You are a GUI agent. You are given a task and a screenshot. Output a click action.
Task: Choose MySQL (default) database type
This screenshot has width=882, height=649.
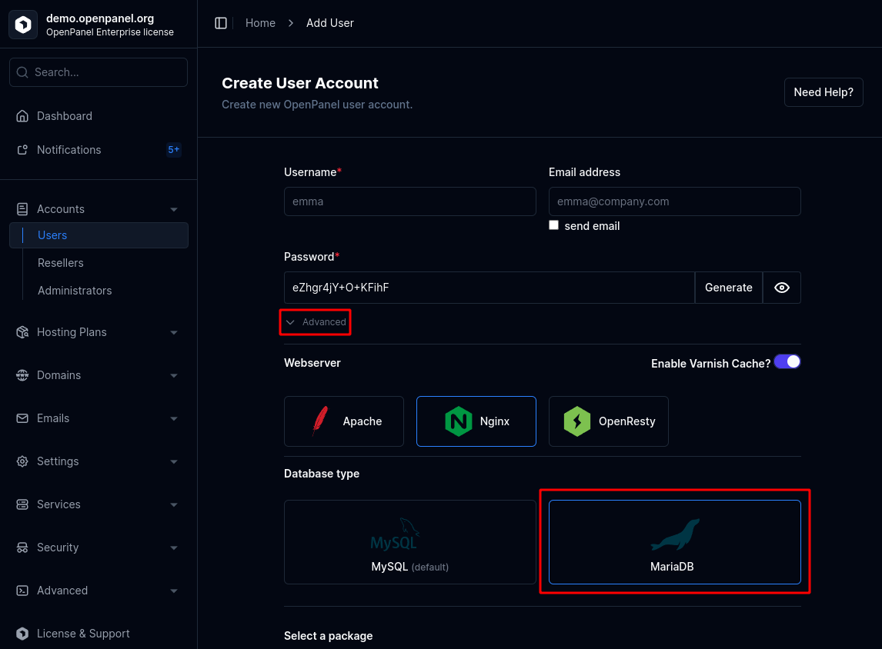[x=410, y=542]
